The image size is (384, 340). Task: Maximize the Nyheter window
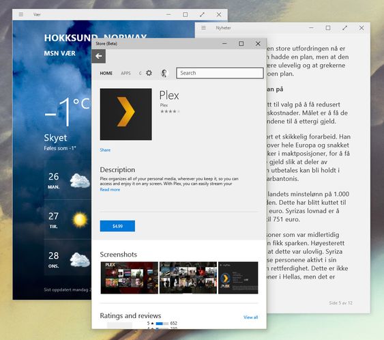pos(328,28)
